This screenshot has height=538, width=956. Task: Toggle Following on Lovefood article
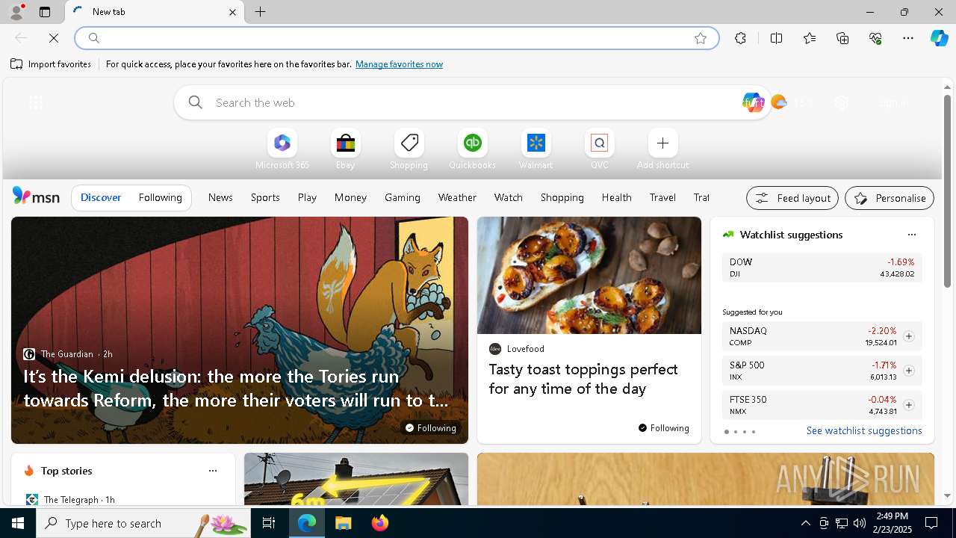[x=664, y=427]
